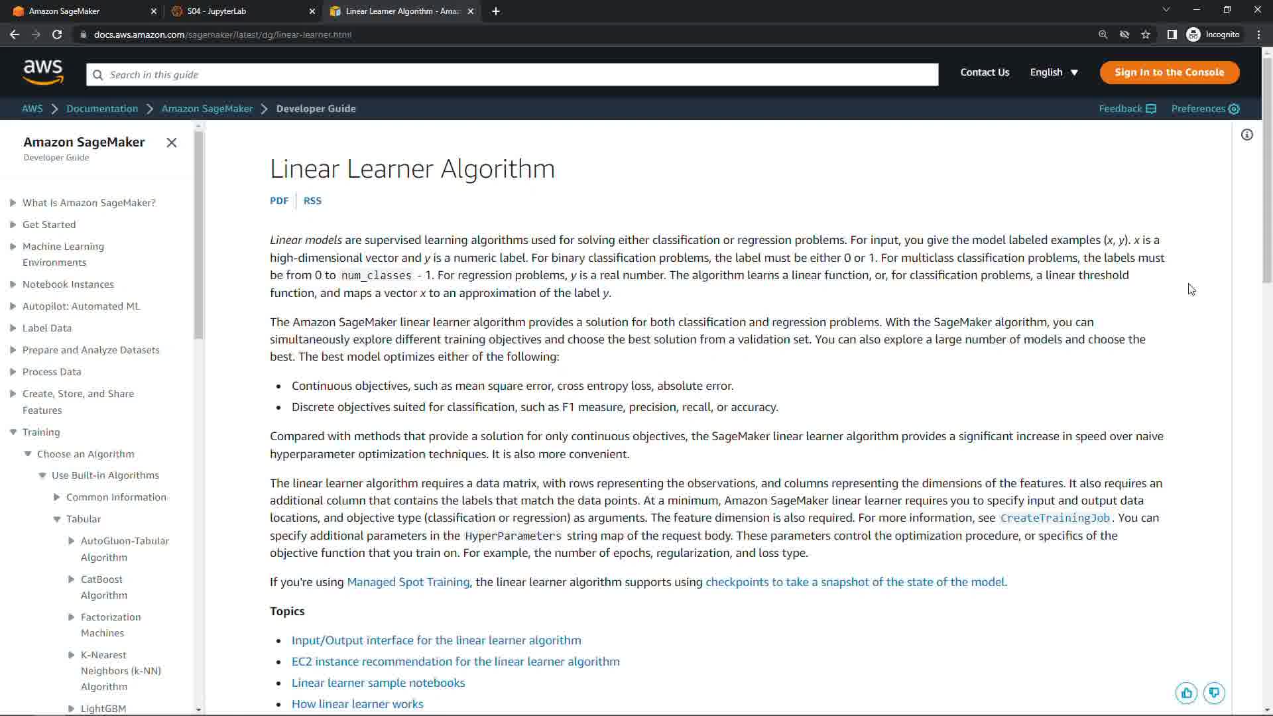
Task: Collapse the Tabular tree node
Action: [x=57, y=519]
